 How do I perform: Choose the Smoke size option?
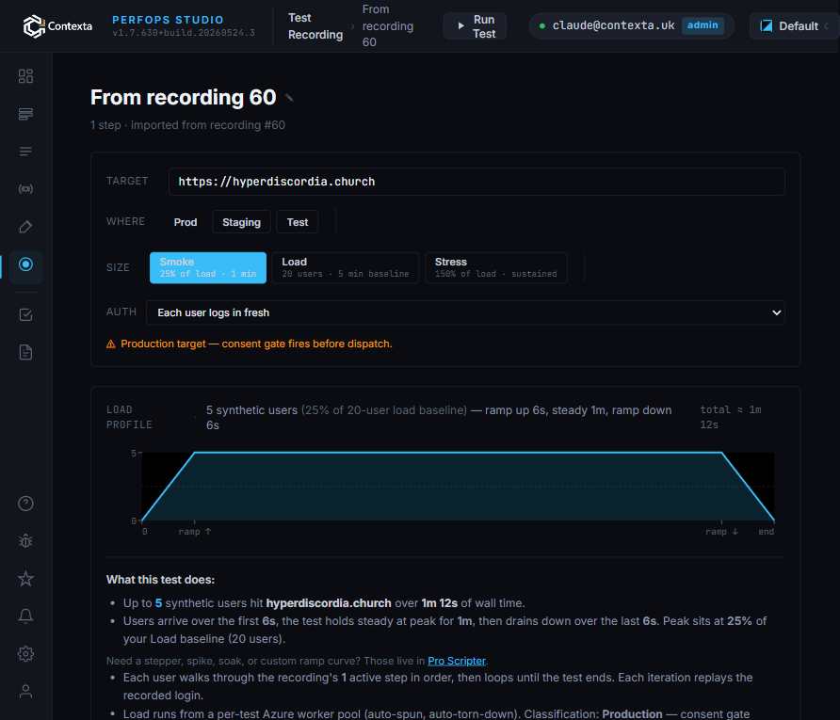tap(208, 267)
